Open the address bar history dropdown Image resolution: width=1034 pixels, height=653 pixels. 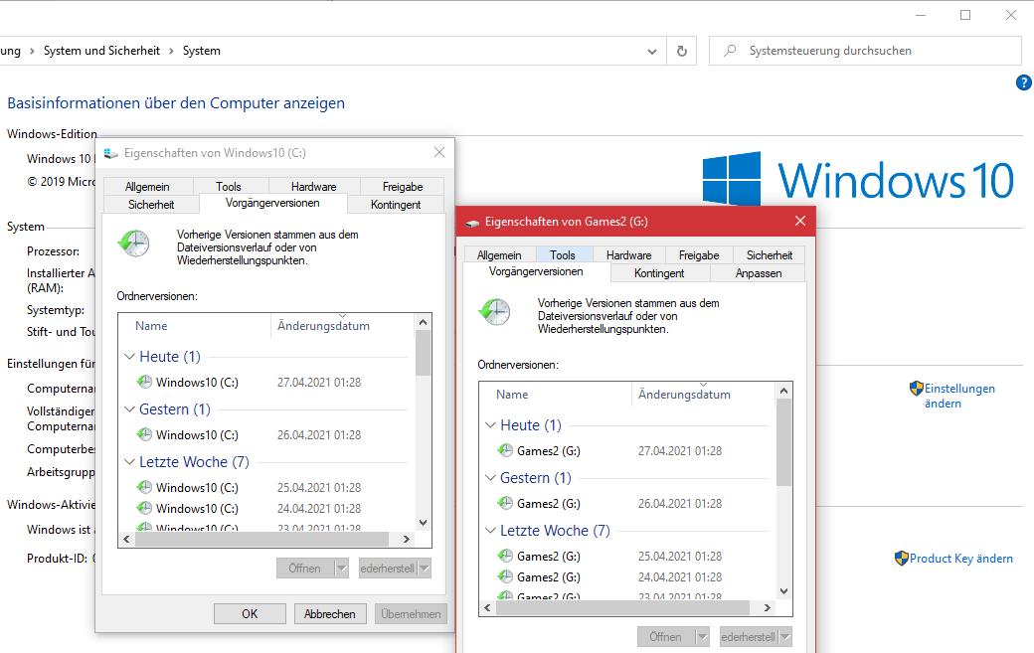651,52
